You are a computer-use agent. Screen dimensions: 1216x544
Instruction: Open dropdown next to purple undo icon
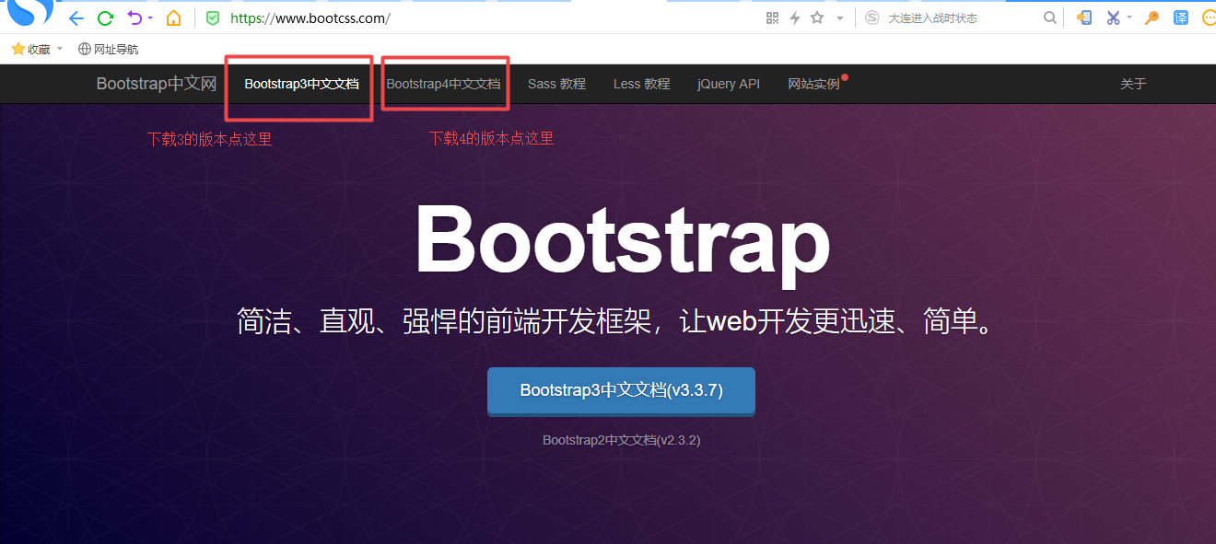(150, 18)
